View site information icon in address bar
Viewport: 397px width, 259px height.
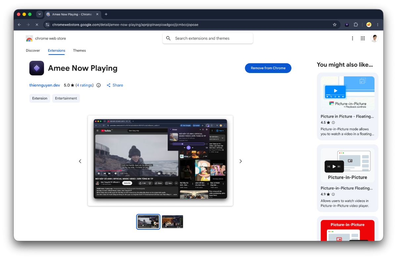click(x=47, y=24)
